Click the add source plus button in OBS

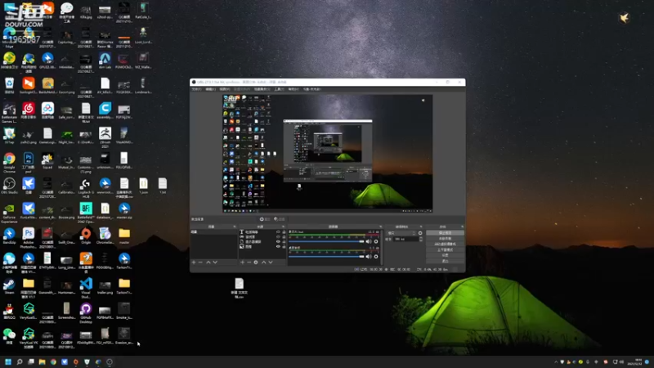(242, 263)
